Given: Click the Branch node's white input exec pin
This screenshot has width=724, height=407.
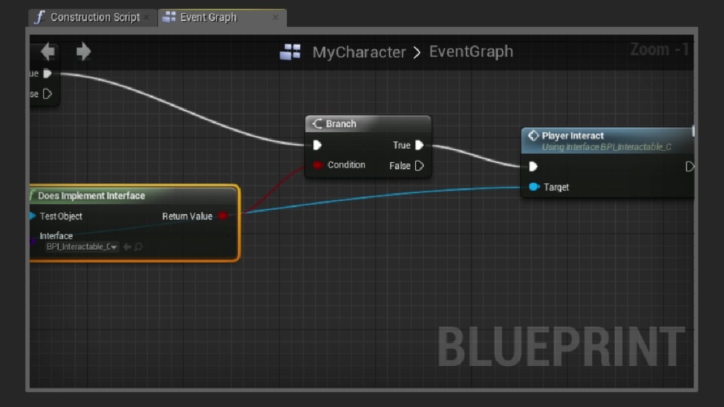Looking at the screenshot, I should (317, 145).
